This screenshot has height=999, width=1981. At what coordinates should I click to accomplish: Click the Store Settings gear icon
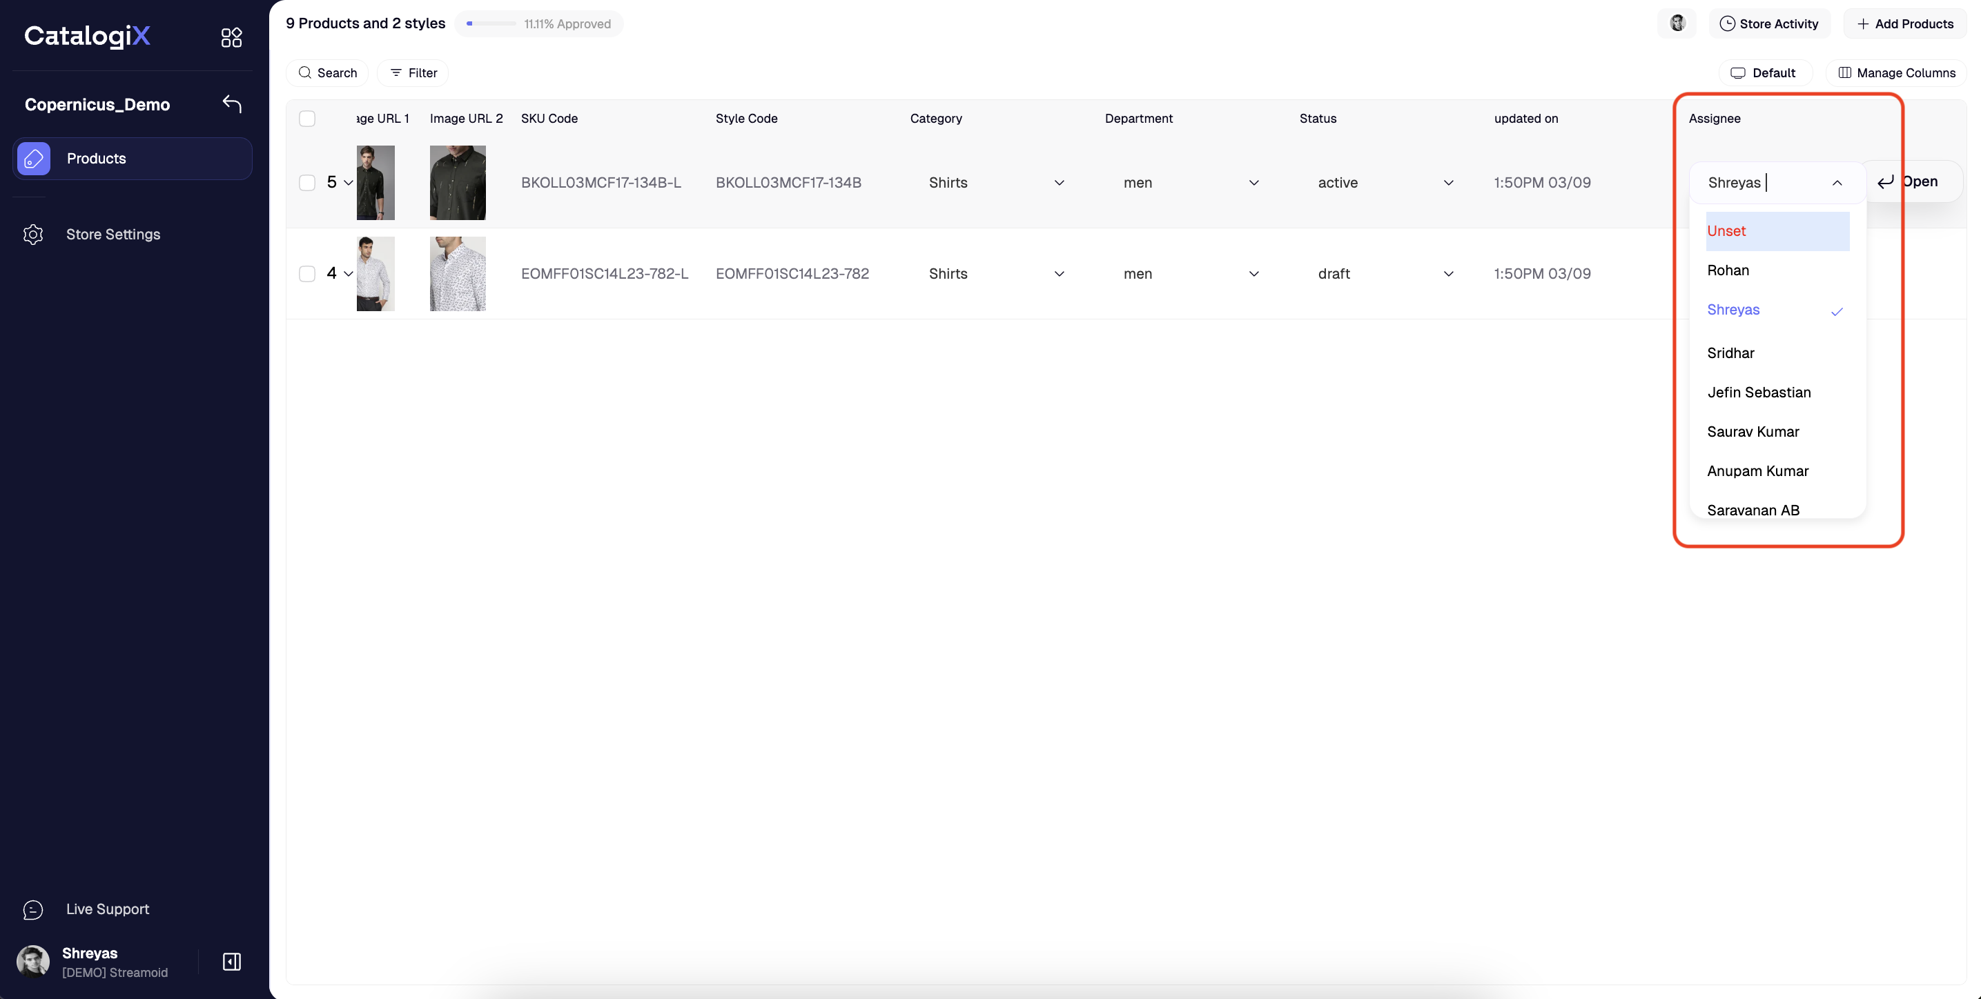click(x=33, y=235)
